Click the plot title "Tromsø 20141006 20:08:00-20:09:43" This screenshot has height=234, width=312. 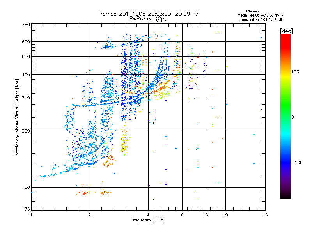[x=148, y=14]
